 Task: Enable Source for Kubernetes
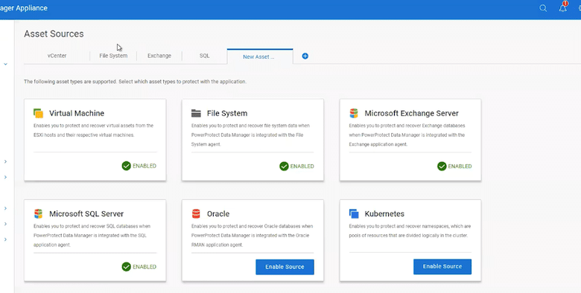click(442, 266)
